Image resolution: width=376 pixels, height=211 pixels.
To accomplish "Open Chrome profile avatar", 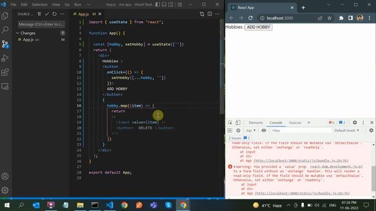I will point(360,18).
